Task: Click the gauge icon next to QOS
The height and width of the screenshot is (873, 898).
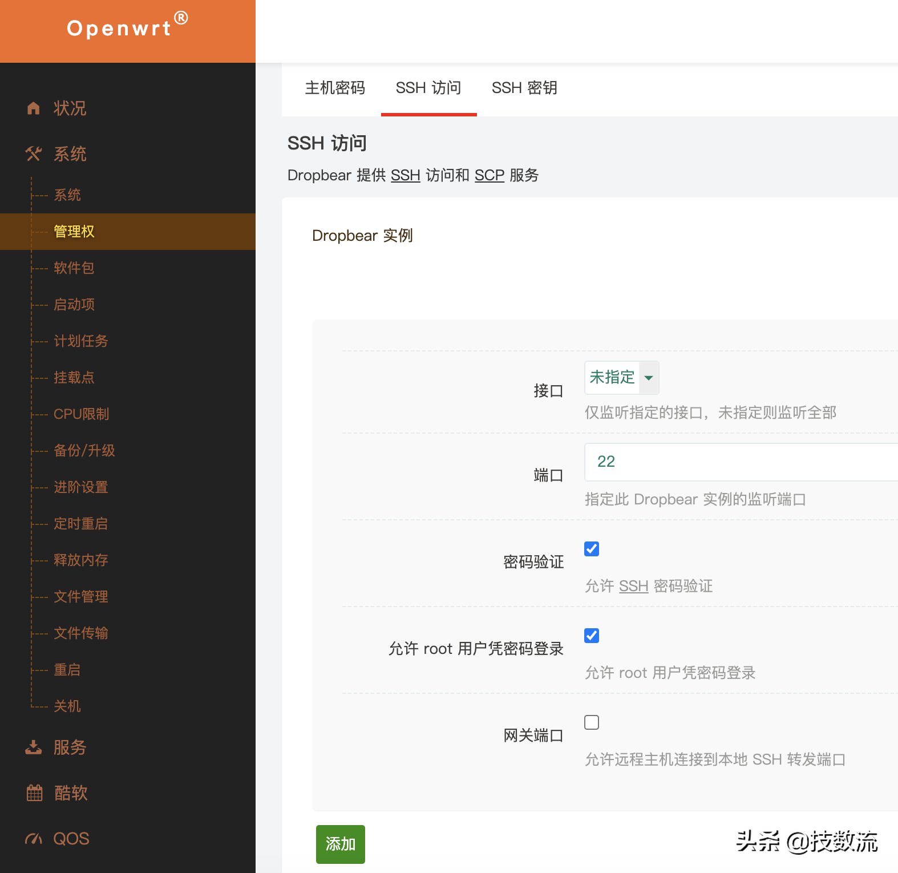Action: [x=34, y=839]
